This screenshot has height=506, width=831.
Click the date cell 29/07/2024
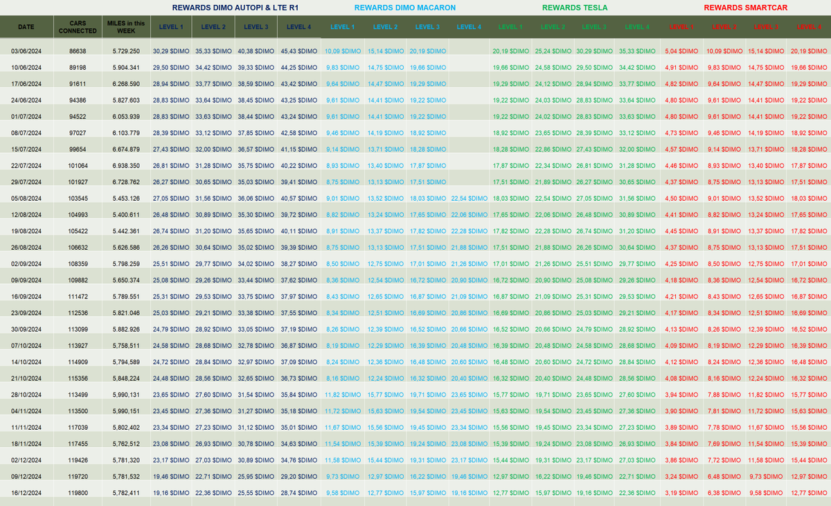point(26,182)
